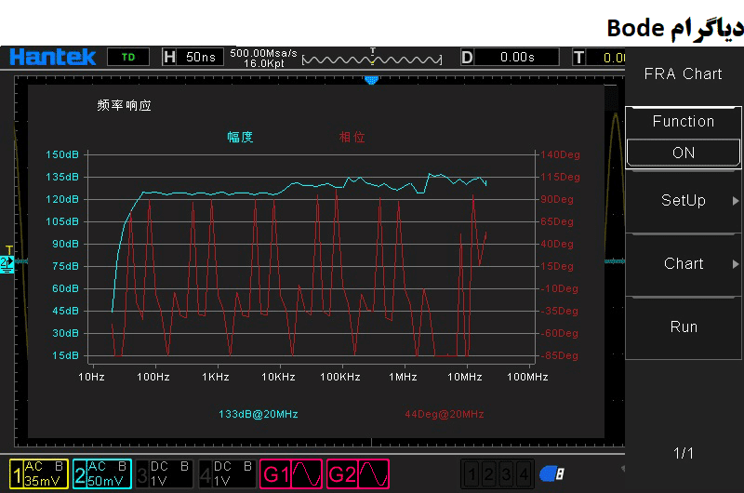
Task: Open the Chart submenu
Action: [x=684, y=263]
